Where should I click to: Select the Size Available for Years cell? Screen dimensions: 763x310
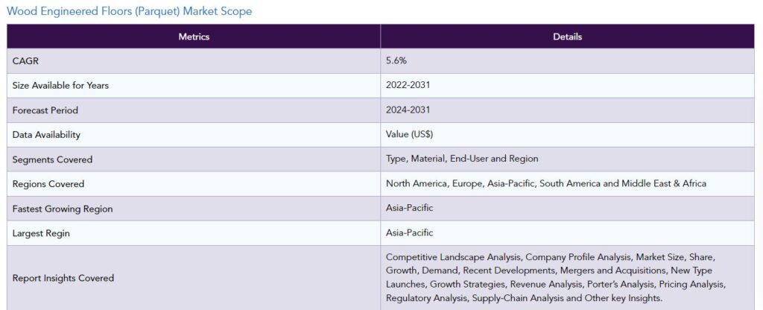coord(194,86)
